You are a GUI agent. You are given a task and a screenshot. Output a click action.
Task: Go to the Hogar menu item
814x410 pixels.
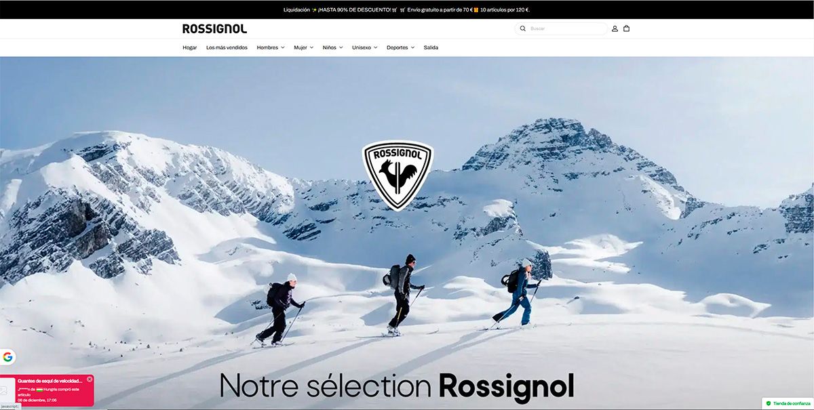[190, 47]
